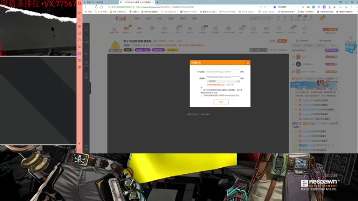
Task: Click the star icon in the pink sidebar
Action: pyautogui.click(x=80, y=13)
